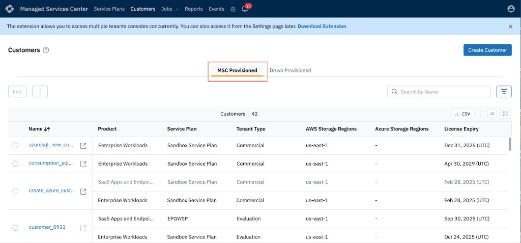
Task: Click the Sep 30, 2025 (UTC) expiry cell
Action: coord(467,219)
